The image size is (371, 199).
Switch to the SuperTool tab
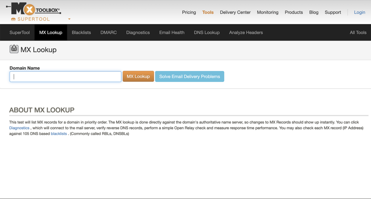tap(20, 32)
